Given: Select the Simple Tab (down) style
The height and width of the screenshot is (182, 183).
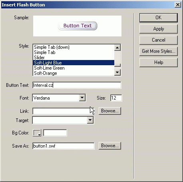Looking at the screenshot, I should pos(74,47).
